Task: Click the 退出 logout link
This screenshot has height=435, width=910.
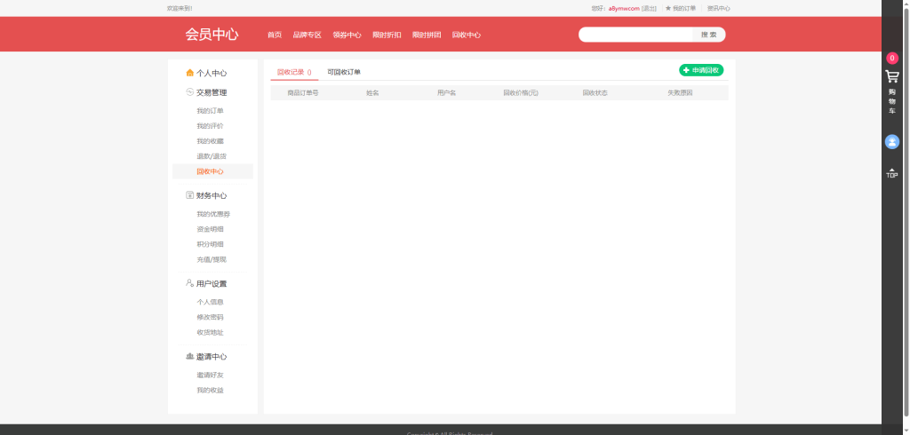Action: click(x=650, y=9)
